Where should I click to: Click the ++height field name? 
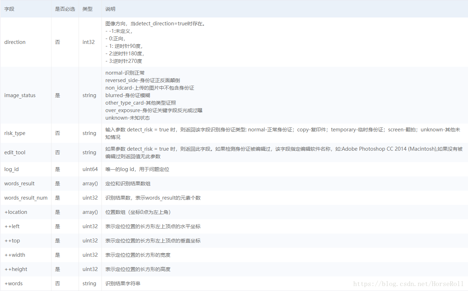(16, 269)
